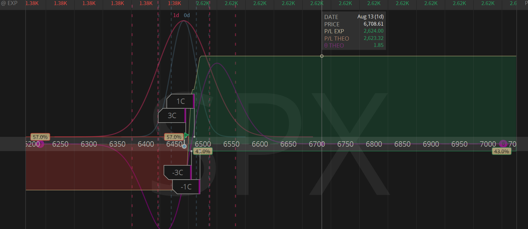
Task: Click the 7000 price axis label
Action: 488,144
